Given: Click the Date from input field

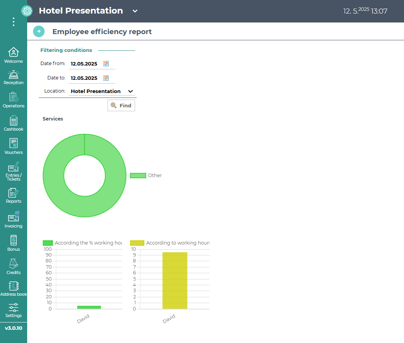Looking at the screenshot, I should tap(85, 64).
